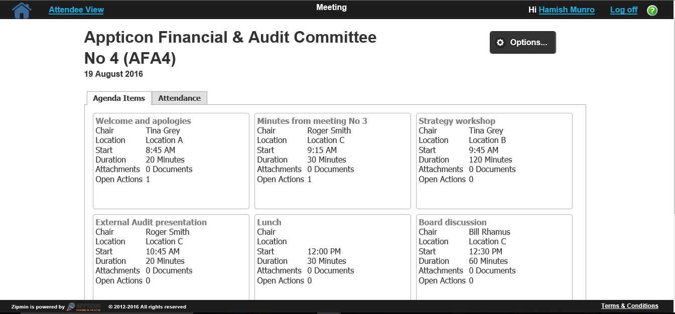
Task: Click the Log off link
Action: [624, 10]
